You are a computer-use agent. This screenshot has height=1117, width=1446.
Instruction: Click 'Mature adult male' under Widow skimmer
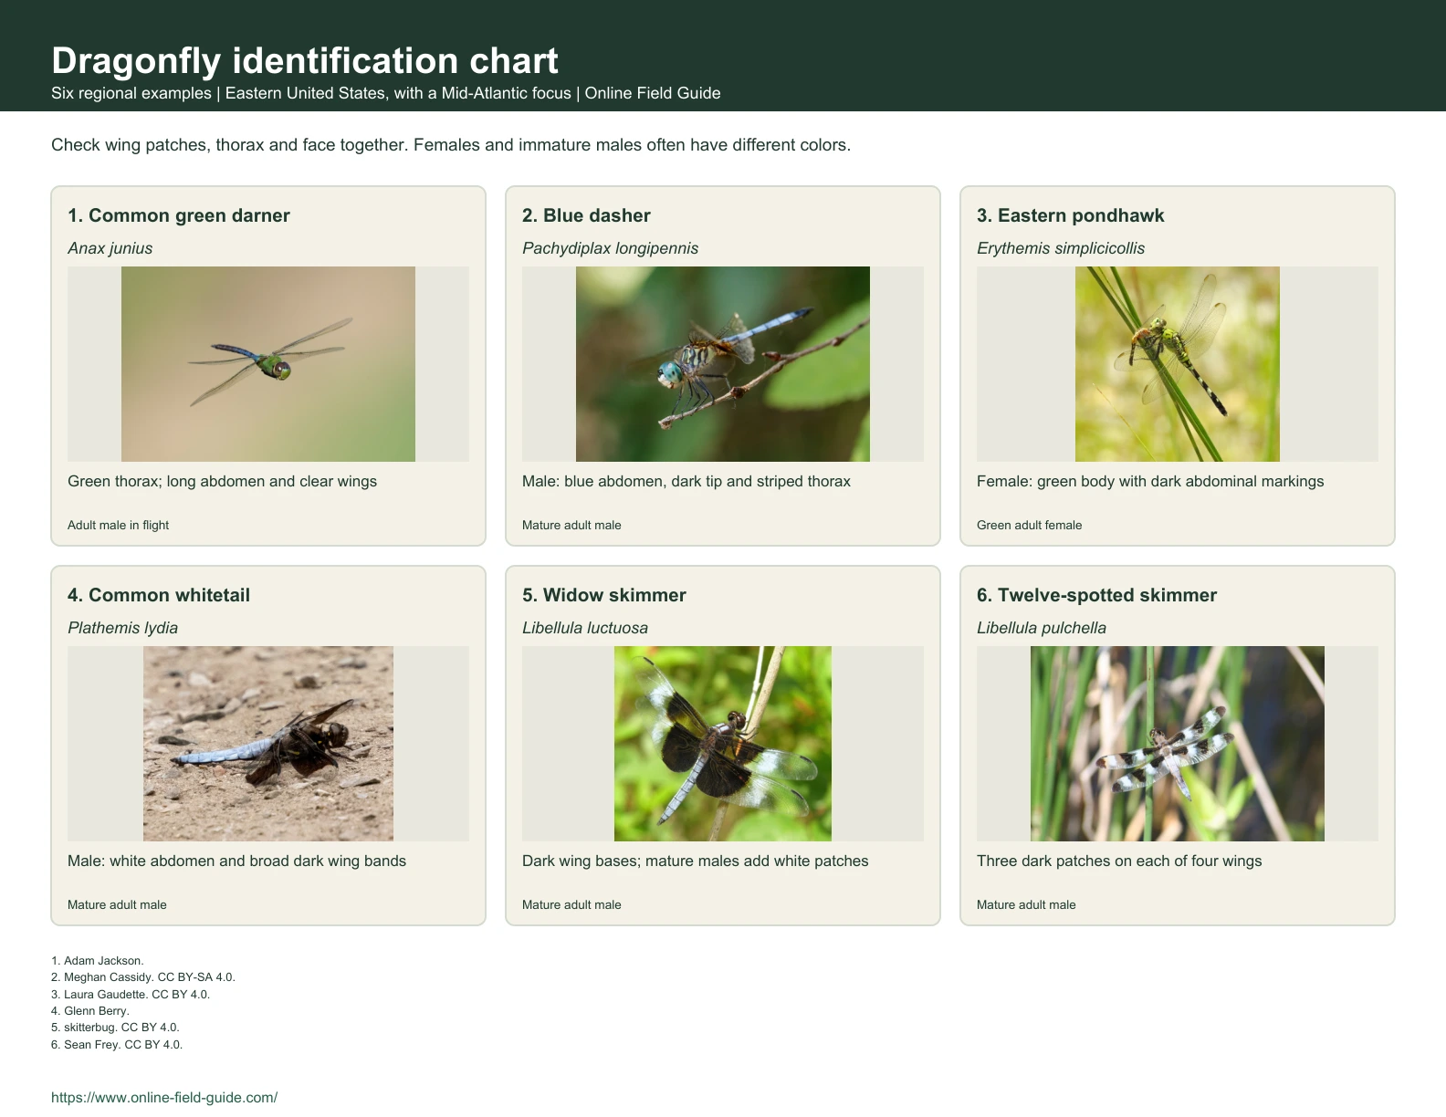click(x=571, y=904)
